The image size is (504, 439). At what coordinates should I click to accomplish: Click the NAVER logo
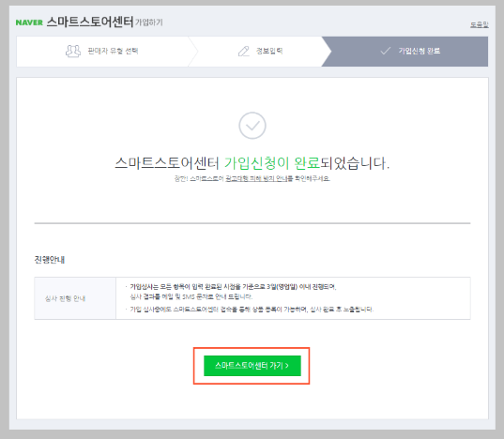(x=29, y=23)
